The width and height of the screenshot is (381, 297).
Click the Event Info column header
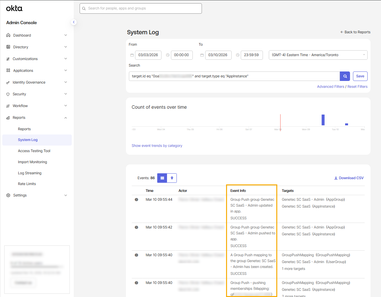(x=238, y=191)
